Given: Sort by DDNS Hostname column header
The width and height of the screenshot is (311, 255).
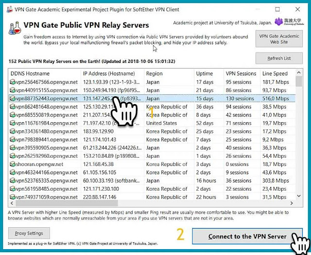Looking at the screenshot, I should pyautogui.click(x=45, y=73).
